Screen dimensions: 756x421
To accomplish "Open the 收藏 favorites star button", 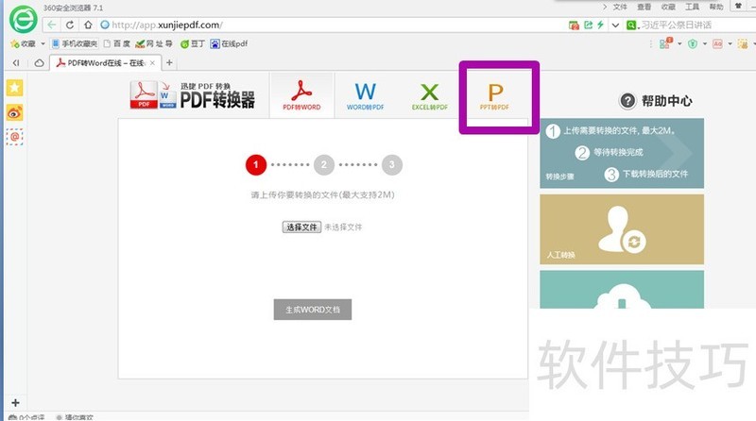I will click(23, 43).
